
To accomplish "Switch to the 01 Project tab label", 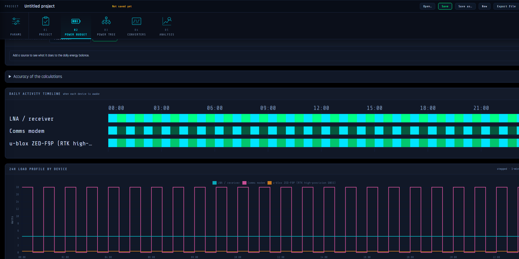I will pos(46,35).
